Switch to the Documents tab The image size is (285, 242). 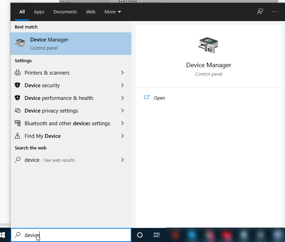pos(65,12)
